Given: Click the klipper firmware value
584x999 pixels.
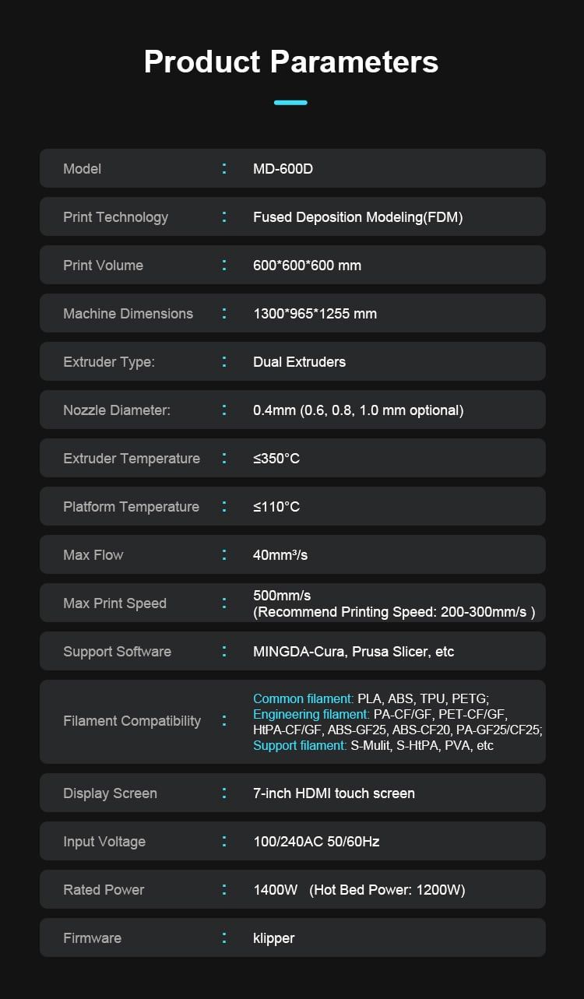Looking at the screenshot, I should pyautogui.click(x=273, y=938).
